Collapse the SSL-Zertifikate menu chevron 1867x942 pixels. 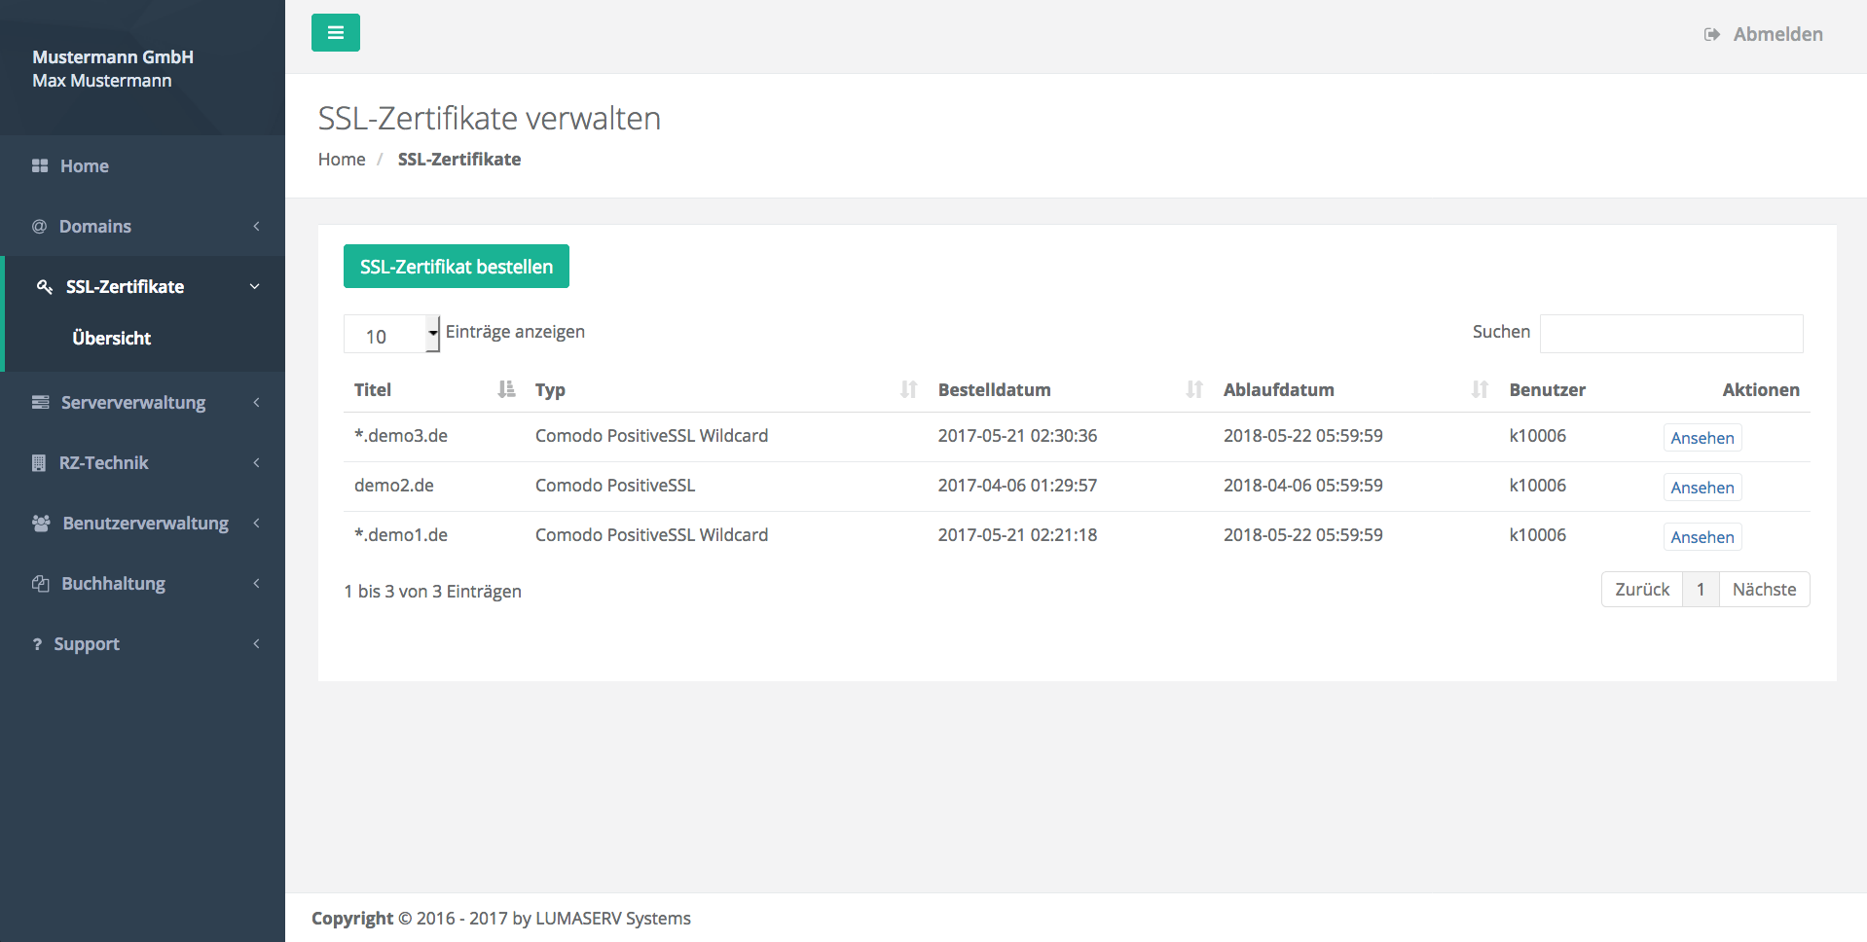point(255,287)
